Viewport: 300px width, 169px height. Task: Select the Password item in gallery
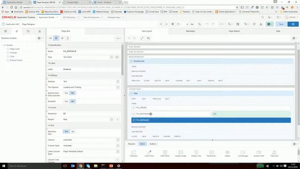274,154
